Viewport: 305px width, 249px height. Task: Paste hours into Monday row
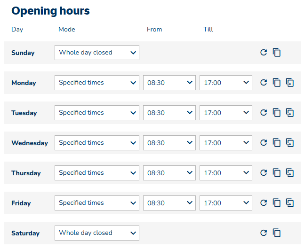point(290,83)
